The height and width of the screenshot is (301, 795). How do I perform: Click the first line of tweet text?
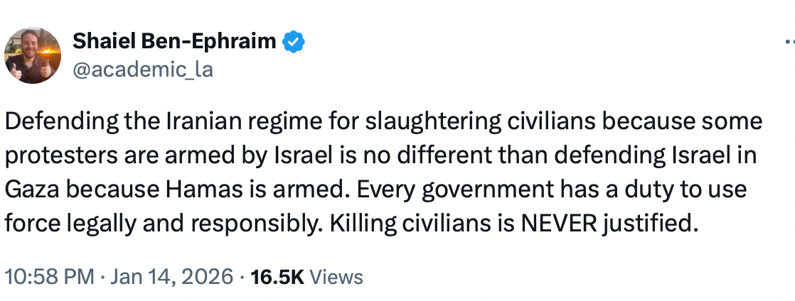click(383, 122)
